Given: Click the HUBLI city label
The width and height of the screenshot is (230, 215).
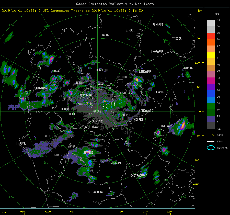Looking at the screenshot, I should [x=71, y=114].
